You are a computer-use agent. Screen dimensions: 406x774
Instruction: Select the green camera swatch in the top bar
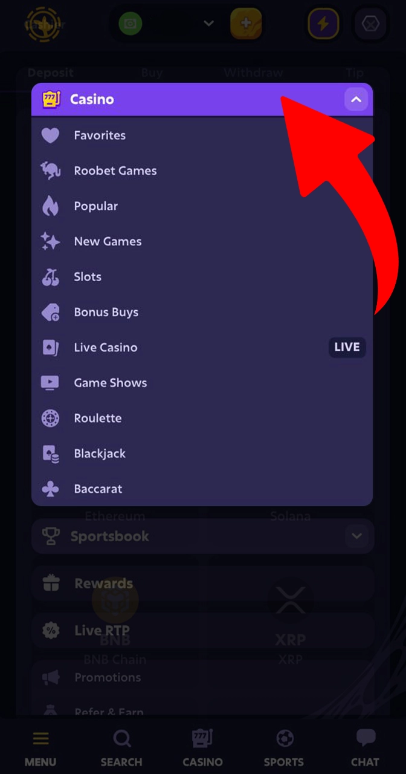130,24
